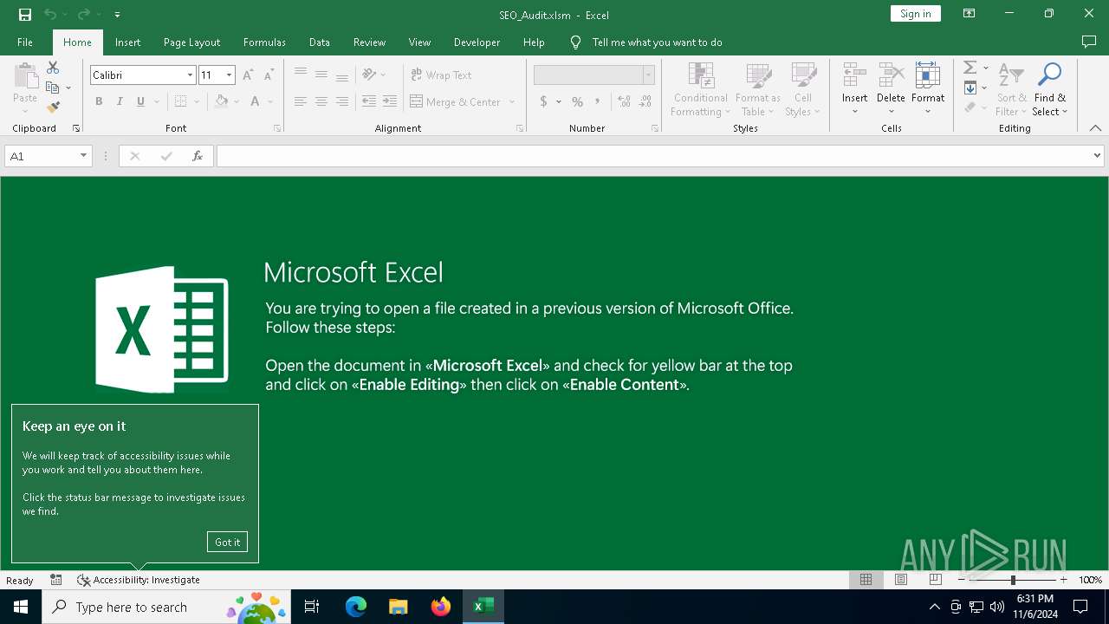Open Conditional Formatting menu

click(x=700, y=89)
